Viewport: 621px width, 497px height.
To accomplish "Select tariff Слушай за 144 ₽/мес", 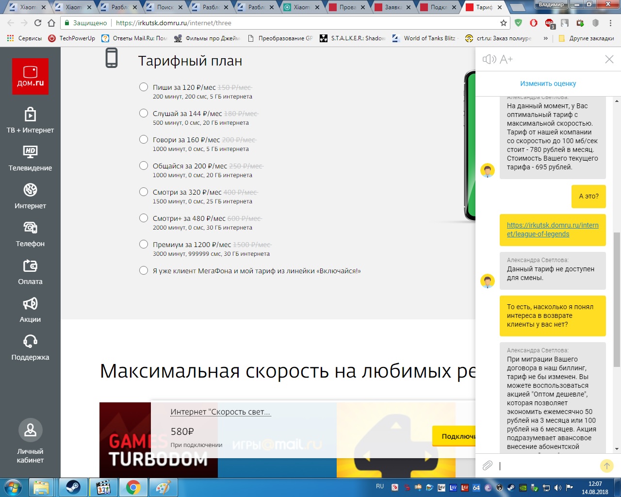I will coord(144,113).
